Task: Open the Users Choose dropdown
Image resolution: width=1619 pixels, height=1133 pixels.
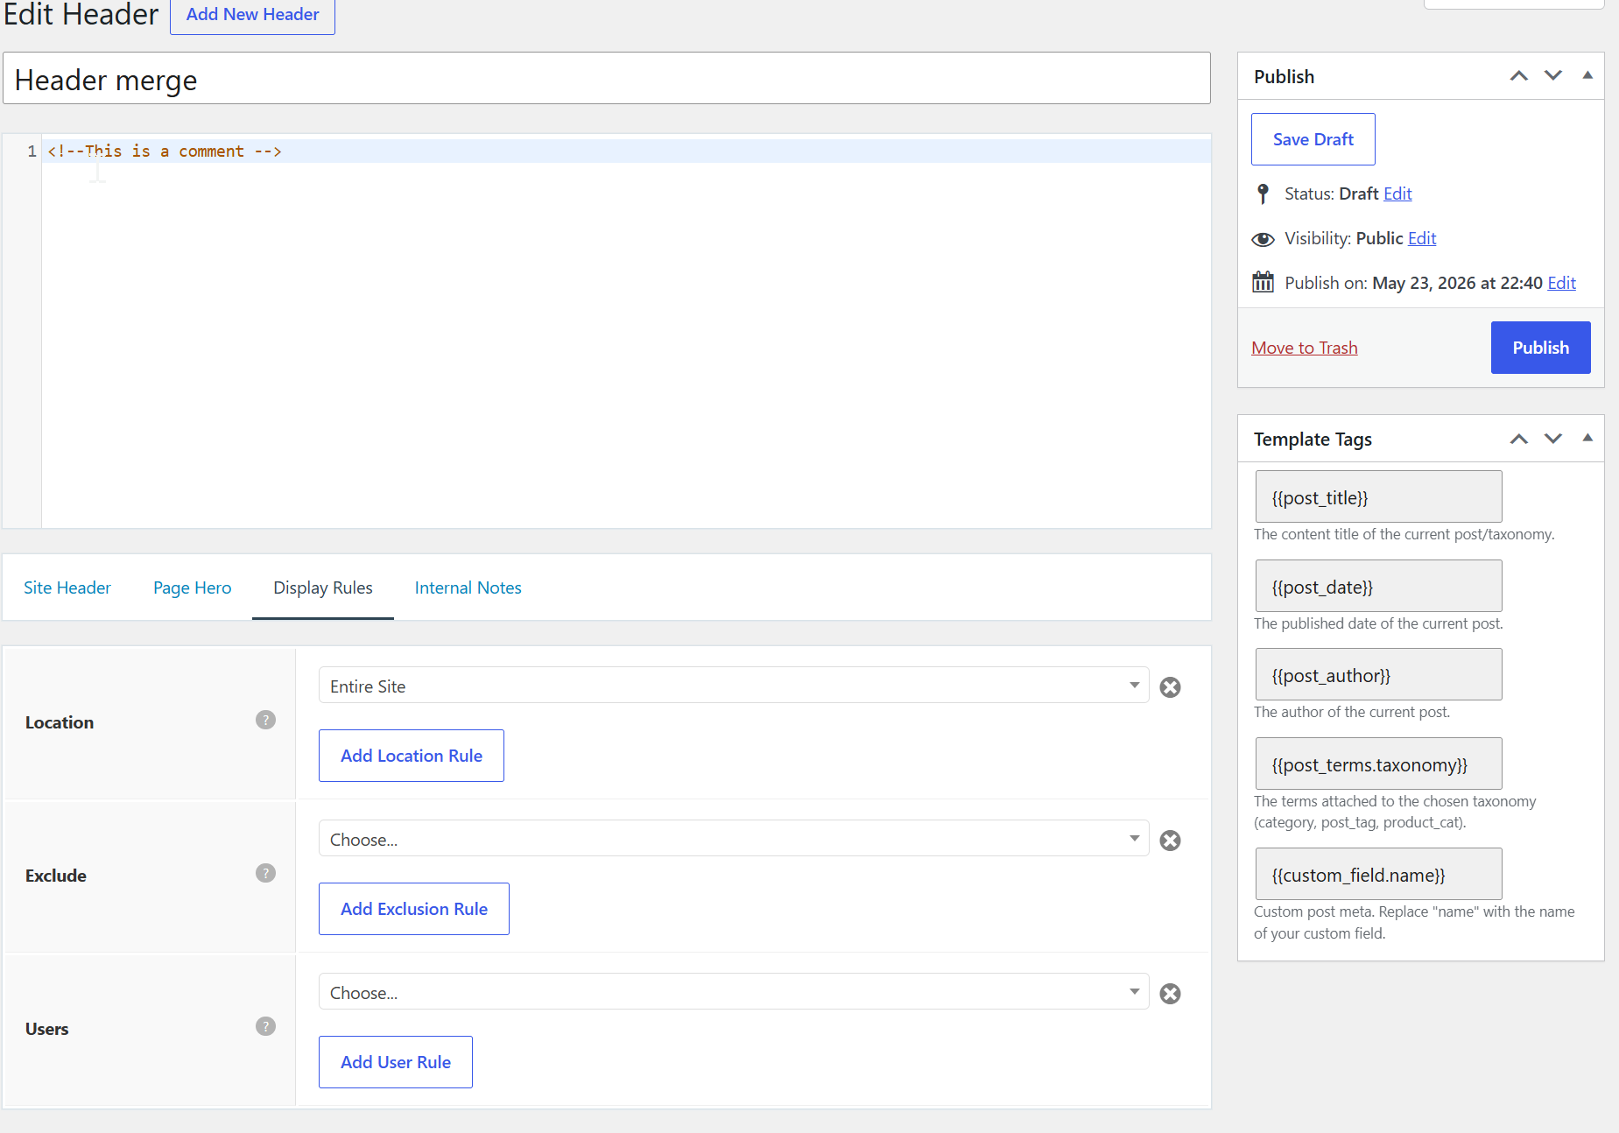Action: point(734,992)
